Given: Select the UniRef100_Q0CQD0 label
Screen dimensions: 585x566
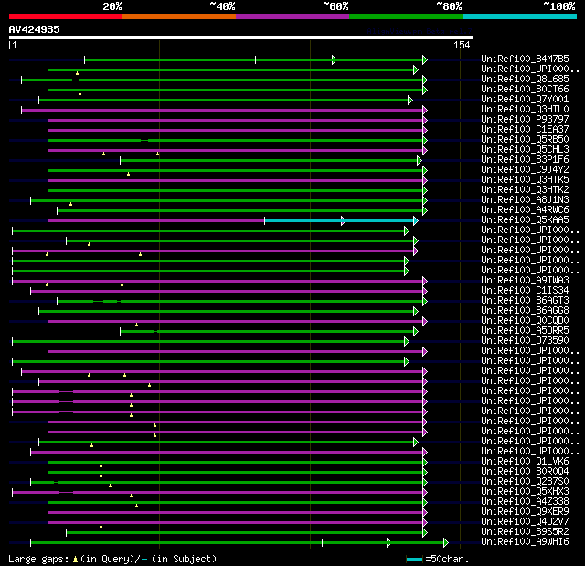Looking at the screenshot, I should [525, 321].
